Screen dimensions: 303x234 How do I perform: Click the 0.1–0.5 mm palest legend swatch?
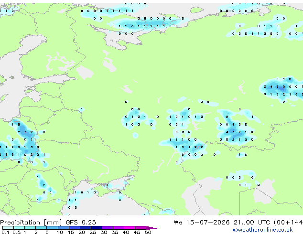[8, 228]
